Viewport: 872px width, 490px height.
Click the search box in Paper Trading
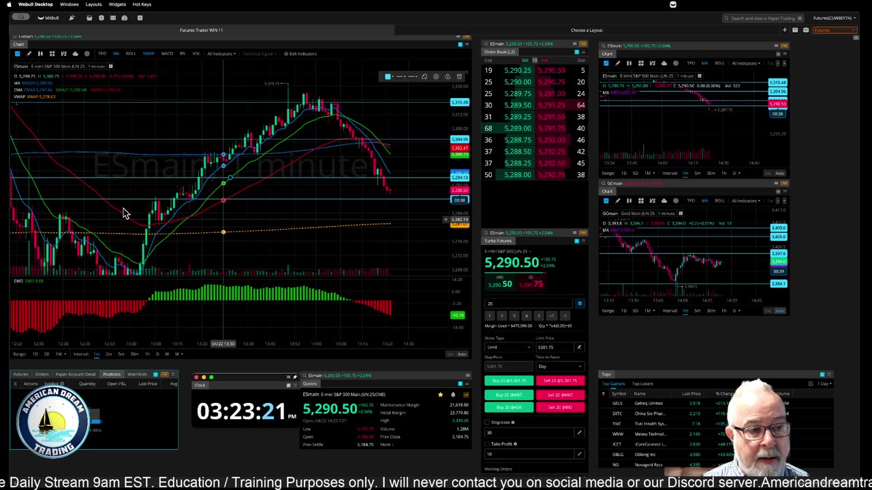click(x=763, y=18)
